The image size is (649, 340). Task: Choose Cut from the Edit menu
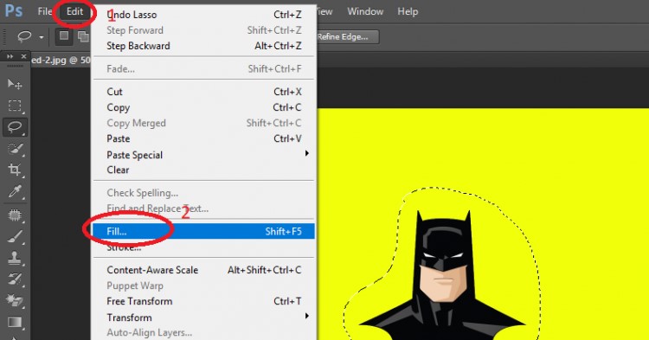point(204,92)
